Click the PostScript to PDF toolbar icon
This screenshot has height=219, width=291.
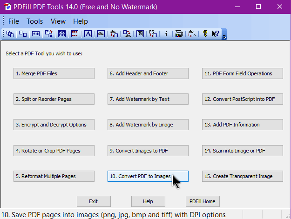[x=153, y=34]
